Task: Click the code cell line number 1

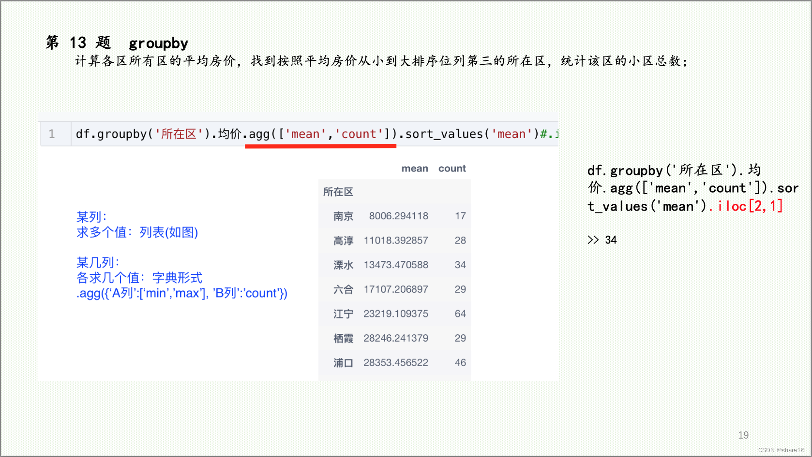Action: pyautogui.click(x=52, y=134)
